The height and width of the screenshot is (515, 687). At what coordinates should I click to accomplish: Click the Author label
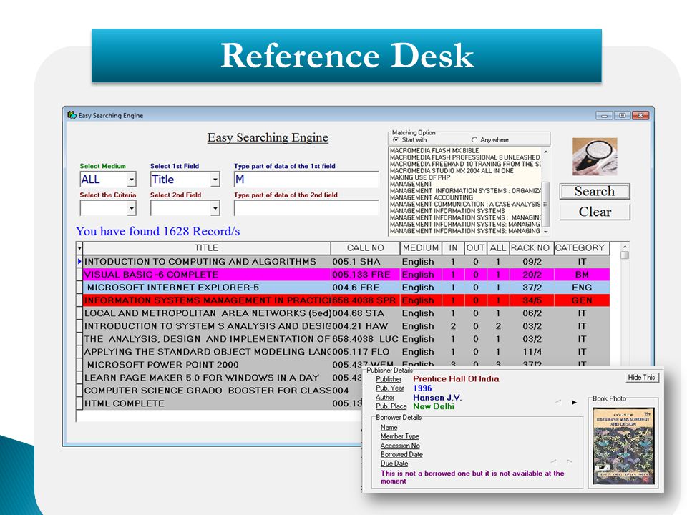point(385,398)
